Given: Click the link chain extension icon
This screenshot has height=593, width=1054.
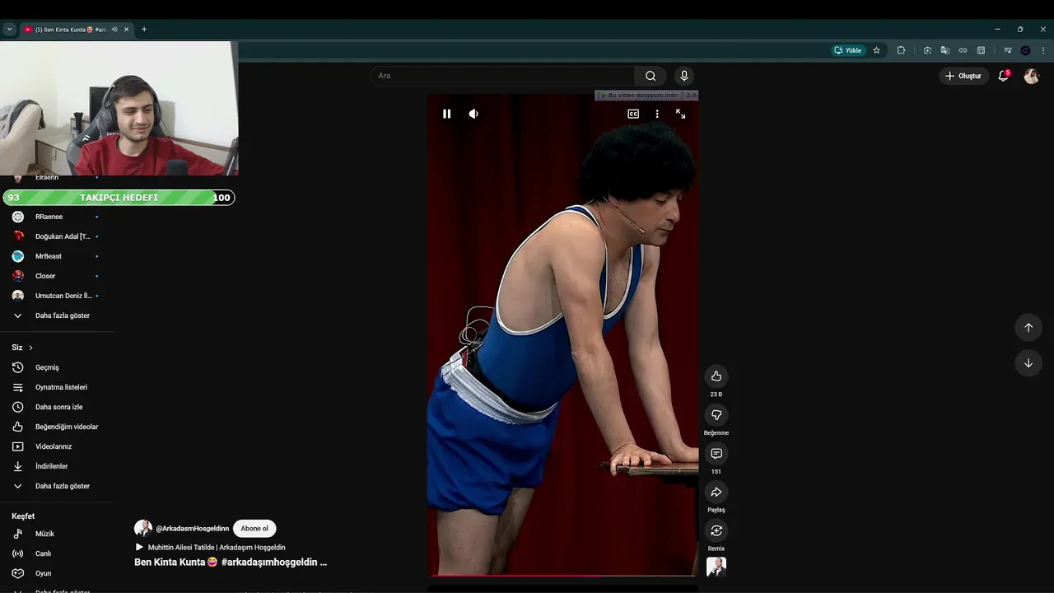Looking at the screenshot, I should tap(963, 50).
